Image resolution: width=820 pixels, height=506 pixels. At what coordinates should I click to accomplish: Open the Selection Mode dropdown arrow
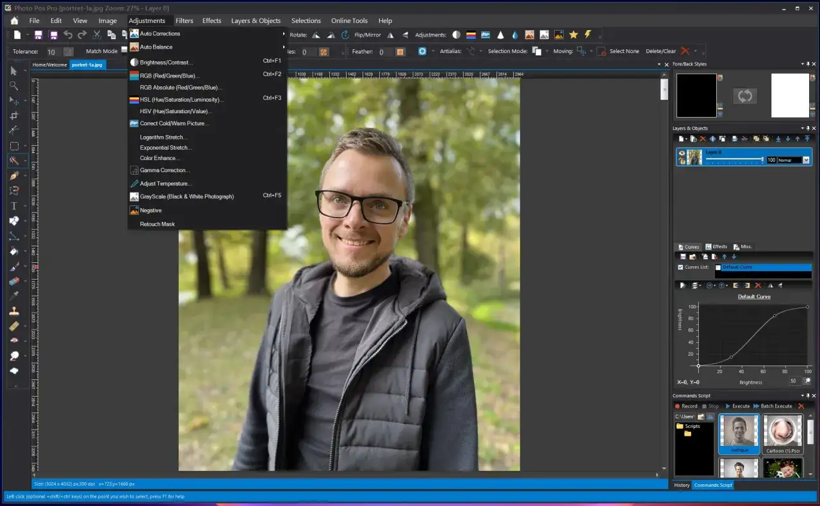coord(546,51)
